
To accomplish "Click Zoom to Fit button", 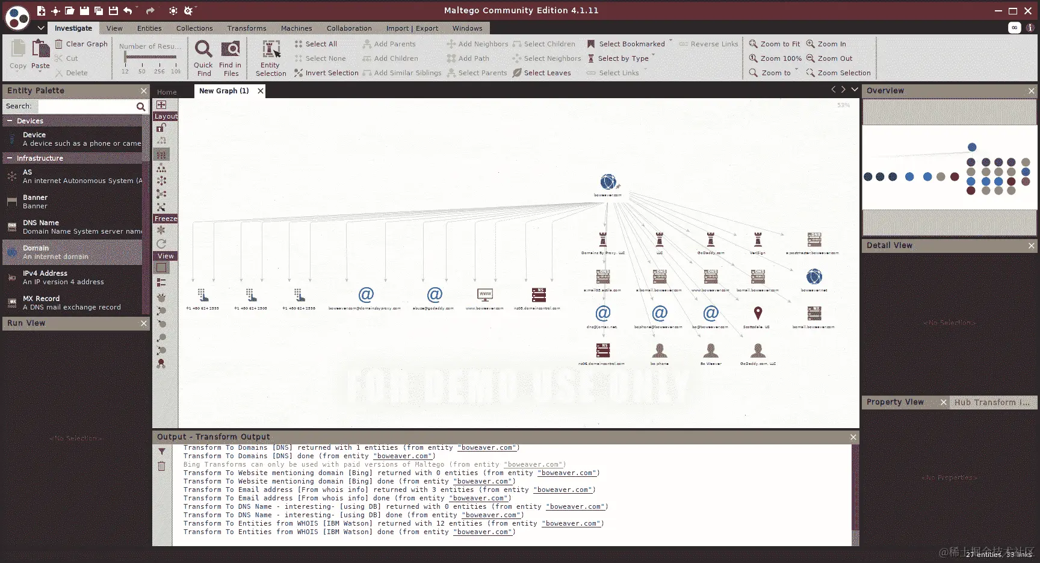I will click(775, 44).
